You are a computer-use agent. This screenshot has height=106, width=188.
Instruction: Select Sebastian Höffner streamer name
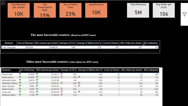point(10,83)
